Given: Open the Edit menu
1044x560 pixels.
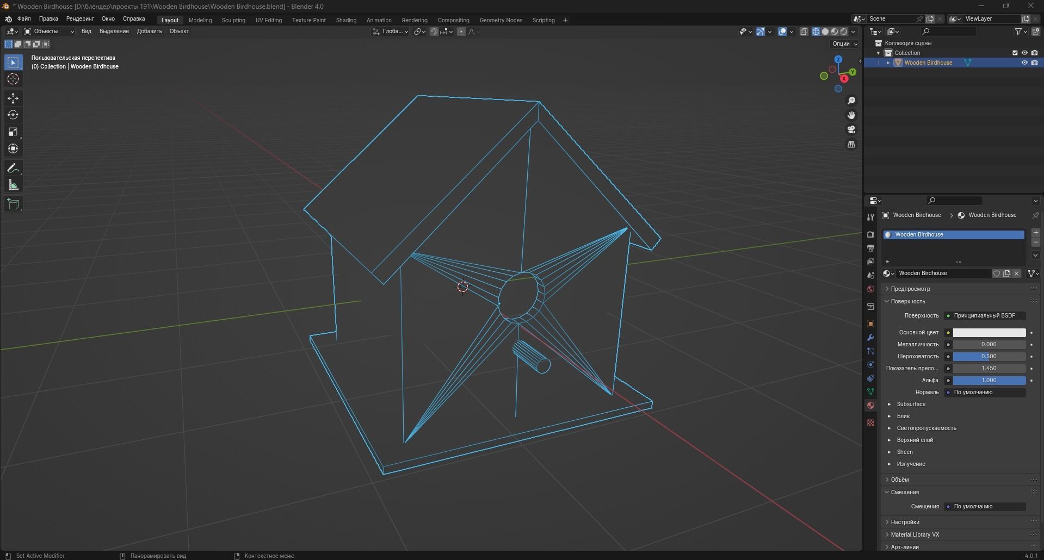Looking at the screenshot, I should (48, 18).
